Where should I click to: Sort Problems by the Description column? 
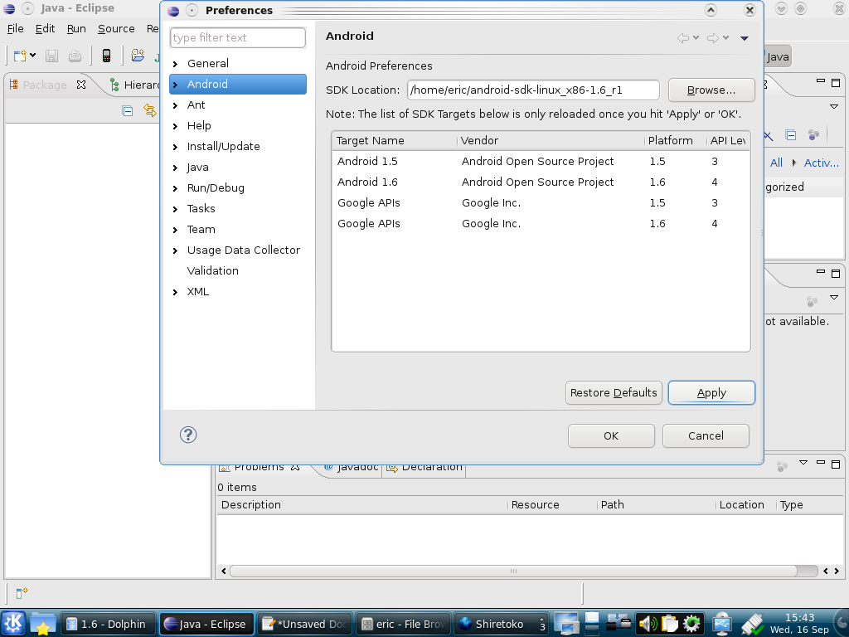coord(363,505)
